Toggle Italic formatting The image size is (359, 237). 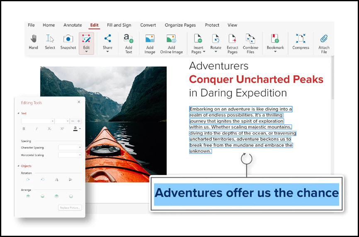[x=36, y=129]
